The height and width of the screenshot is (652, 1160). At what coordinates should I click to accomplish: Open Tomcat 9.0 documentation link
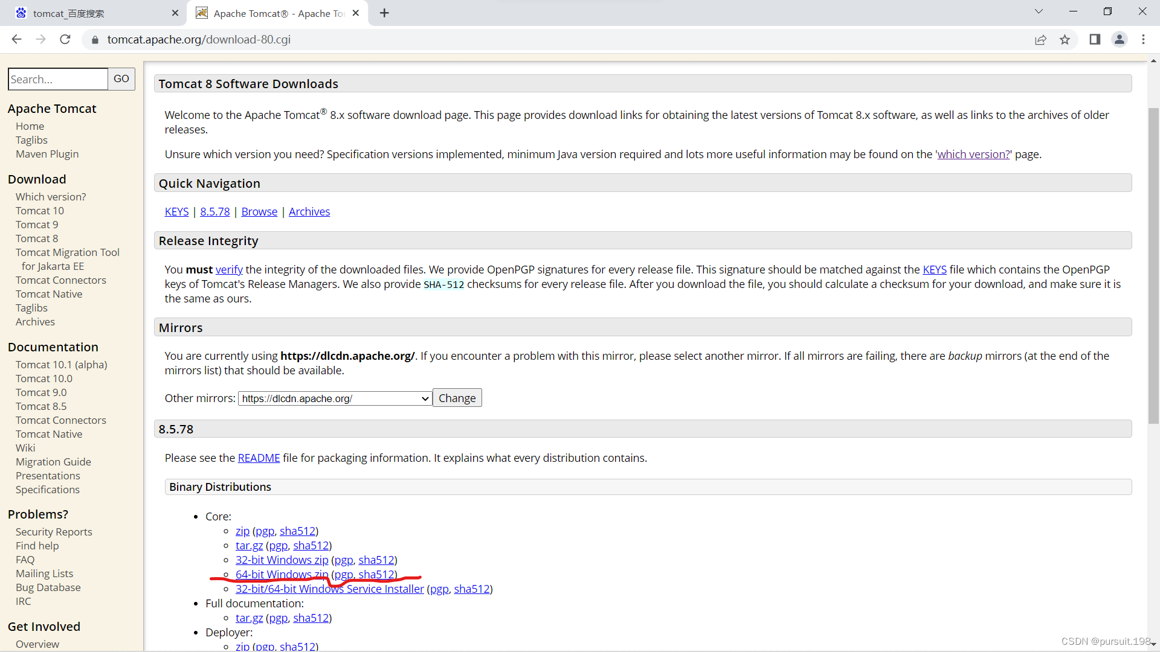(x=41, y=392)
